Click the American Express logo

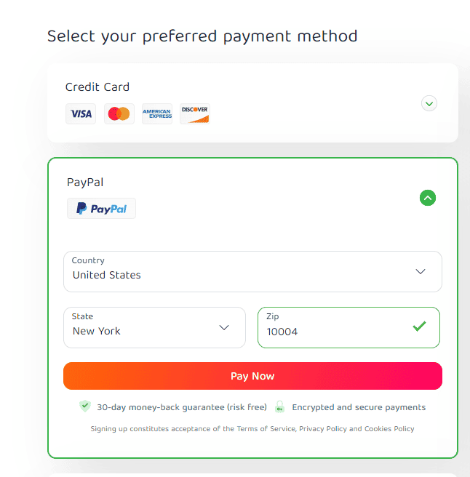point(156,114)
